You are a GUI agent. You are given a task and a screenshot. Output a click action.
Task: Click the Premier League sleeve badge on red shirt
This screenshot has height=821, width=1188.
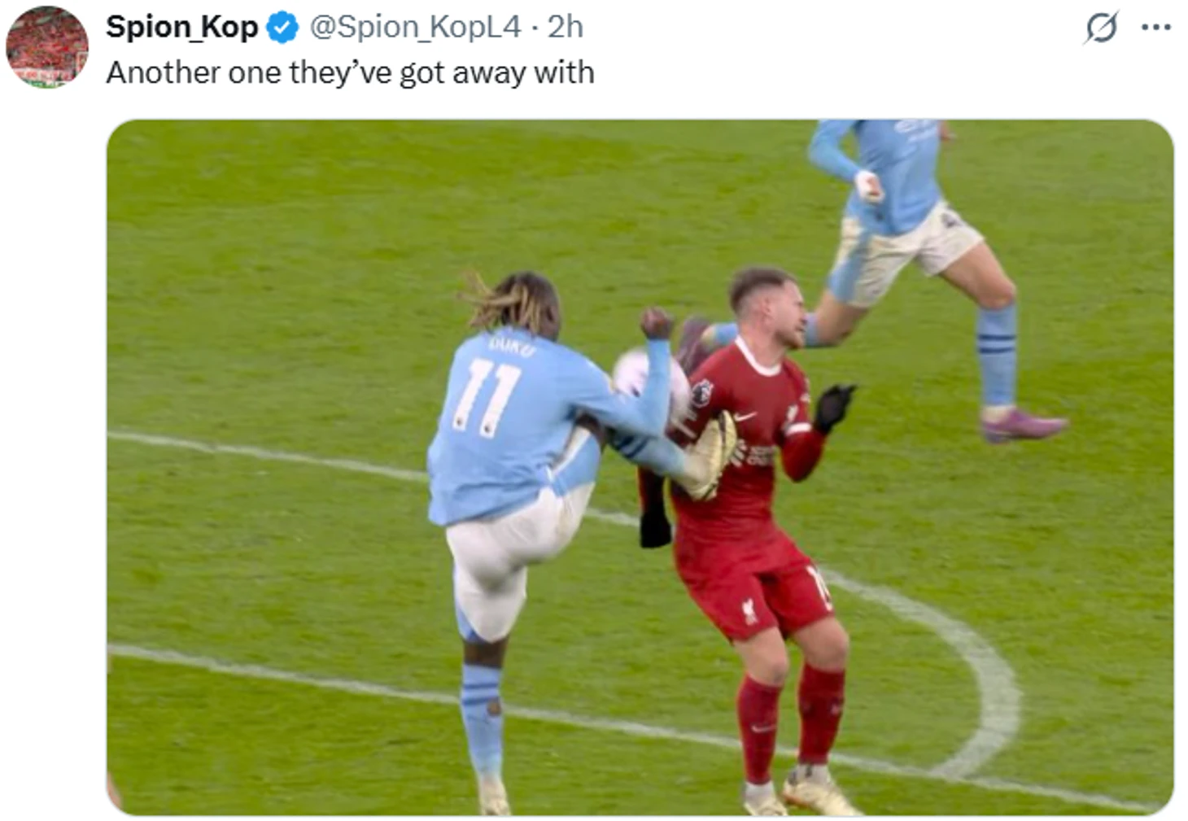(x=702, y=395)
